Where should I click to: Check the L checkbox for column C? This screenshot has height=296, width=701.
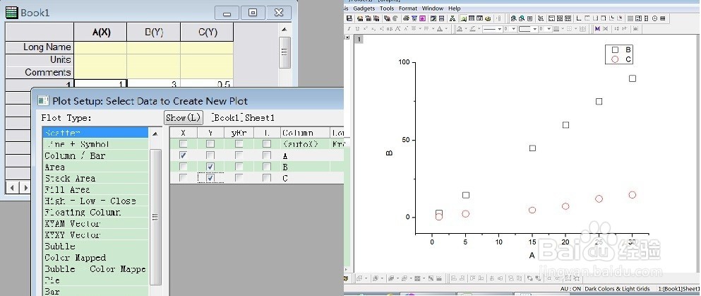[x=267, y=178]
